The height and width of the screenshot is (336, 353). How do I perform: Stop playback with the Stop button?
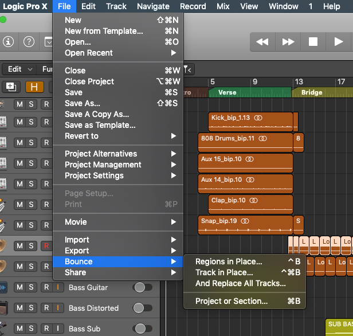[x=313, y=42]
